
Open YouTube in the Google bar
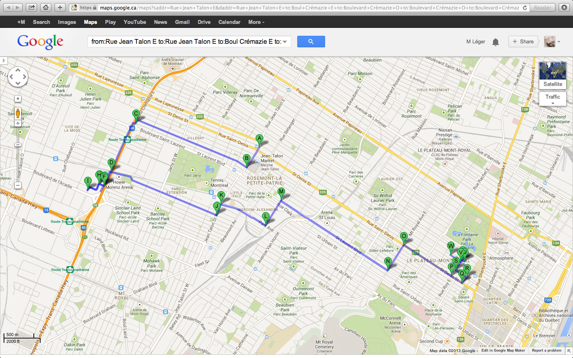click(135, 22)
